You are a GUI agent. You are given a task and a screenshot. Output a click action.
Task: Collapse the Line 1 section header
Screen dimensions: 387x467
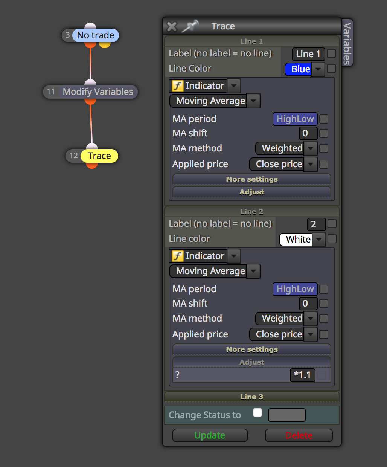[252, 41]
